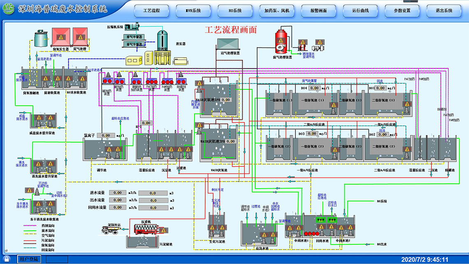Select the red 废气处理装置 waste gas tower
Screen dimensions: 469x264
pyautogui.click(x=282, y=41)
